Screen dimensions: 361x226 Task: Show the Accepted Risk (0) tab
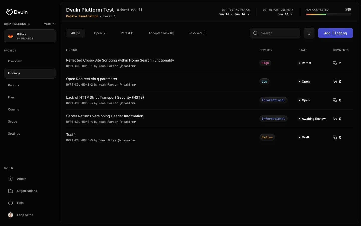tap(161, 33)
